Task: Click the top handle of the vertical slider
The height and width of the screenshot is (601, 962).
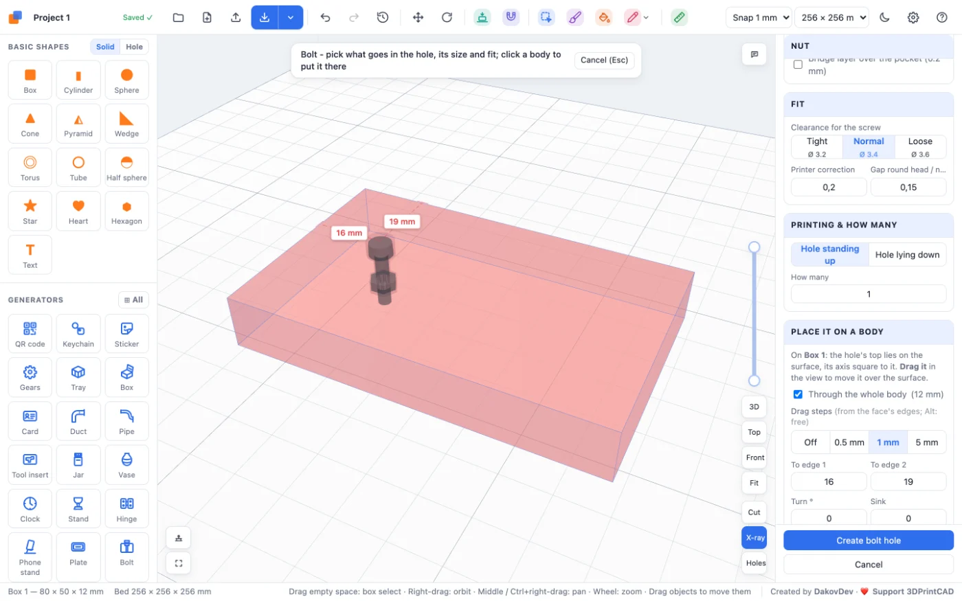Action: (754, 247)
